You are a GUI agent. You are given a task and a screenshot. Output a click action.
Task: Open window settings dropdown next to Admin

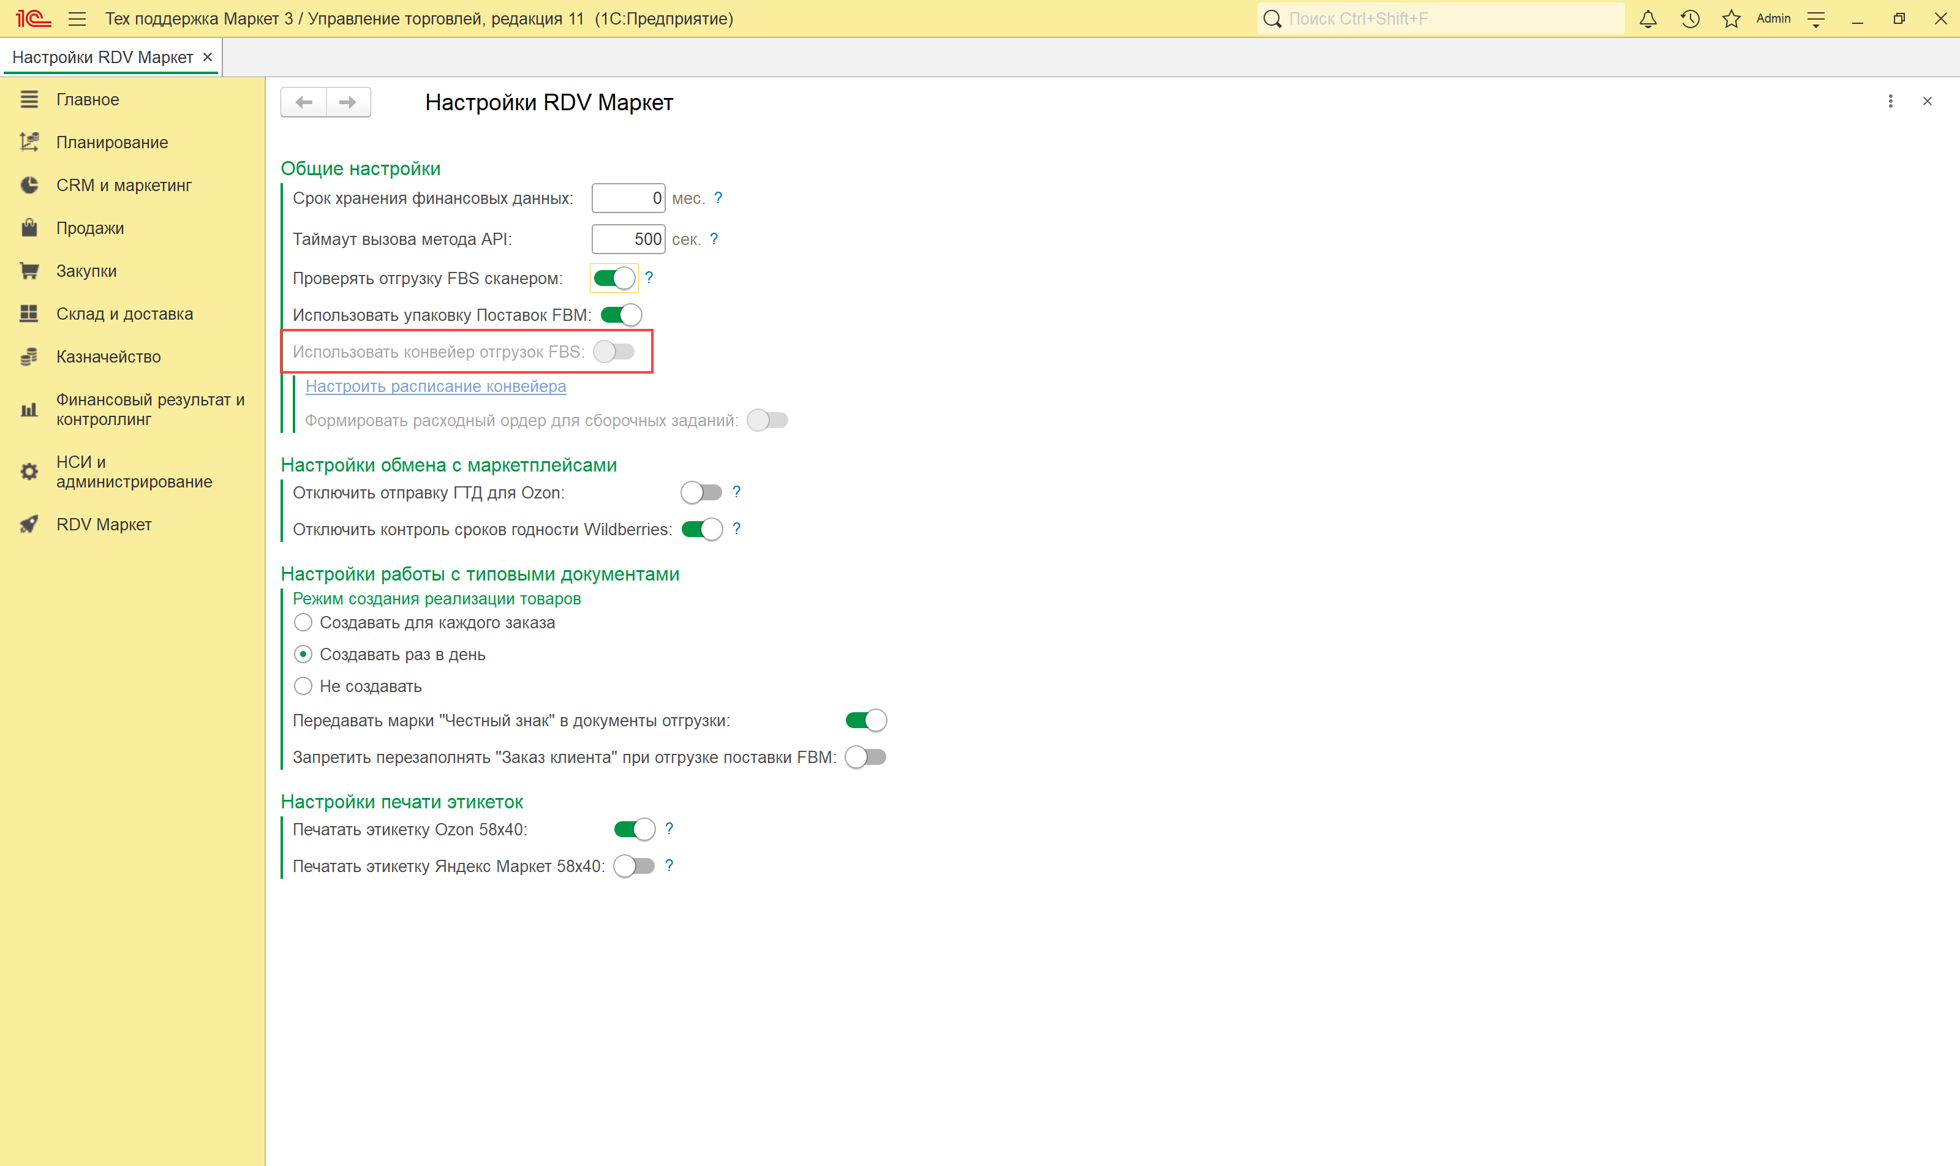point(1815,19)
